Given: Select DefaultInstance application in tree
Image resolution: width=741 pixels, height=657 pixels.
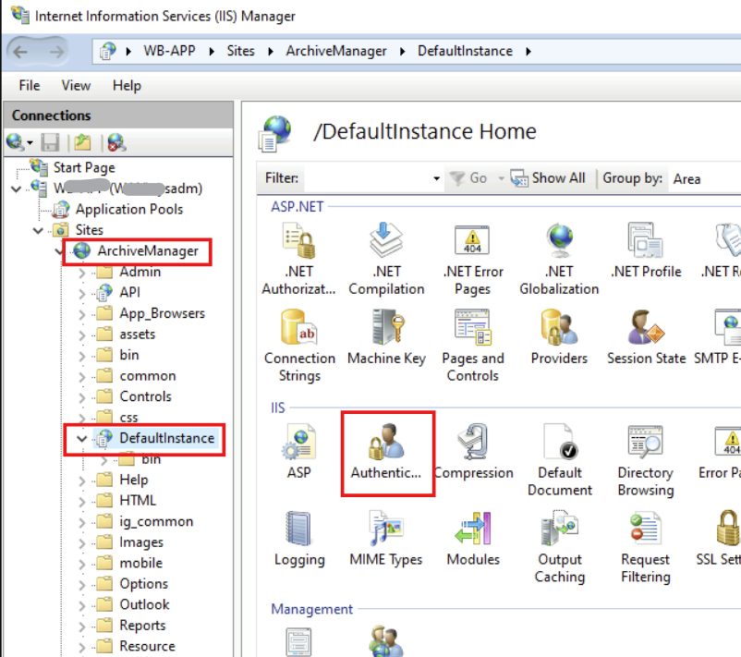Looking at the screenshot, I should (167, 438).
